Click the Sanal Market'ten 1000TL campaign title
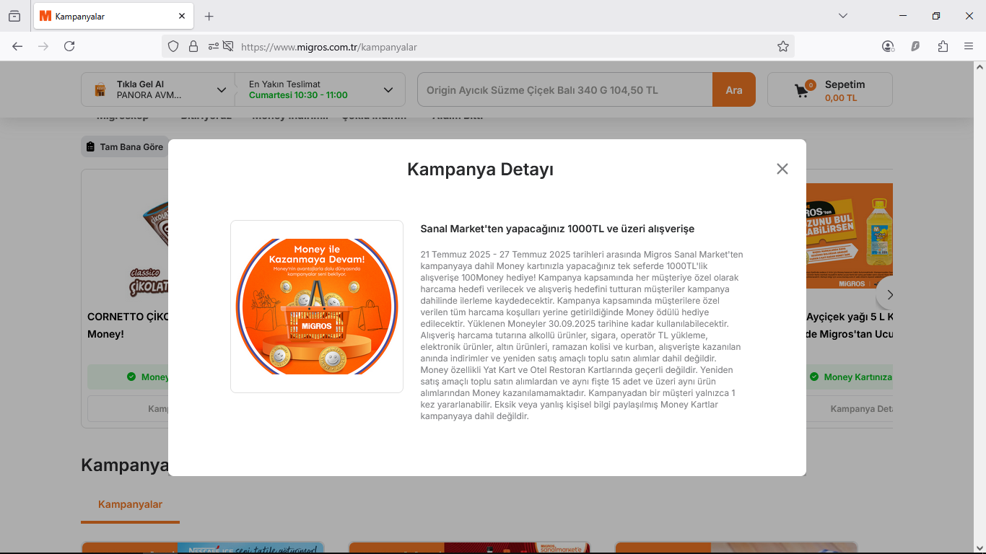The height and width of the screenshot is (554, 986). tap(557, 229)
